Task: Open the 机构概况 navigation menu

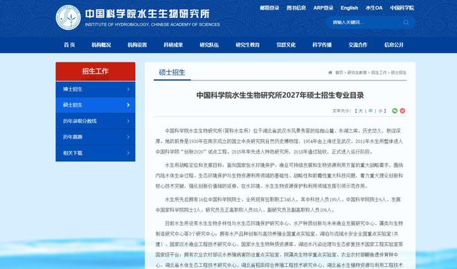Action: [x=101, y=44]
